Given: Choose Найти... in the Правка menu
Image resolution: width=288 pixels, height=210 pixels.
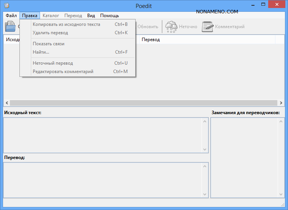Looking at the screenshot, I should [x=41, y=52].
